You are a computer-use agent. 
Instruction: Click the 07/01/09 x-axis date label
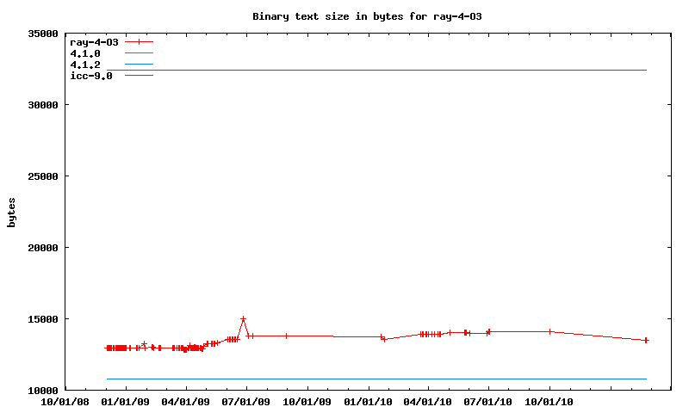pyautogui.click(x=247, y=401)
